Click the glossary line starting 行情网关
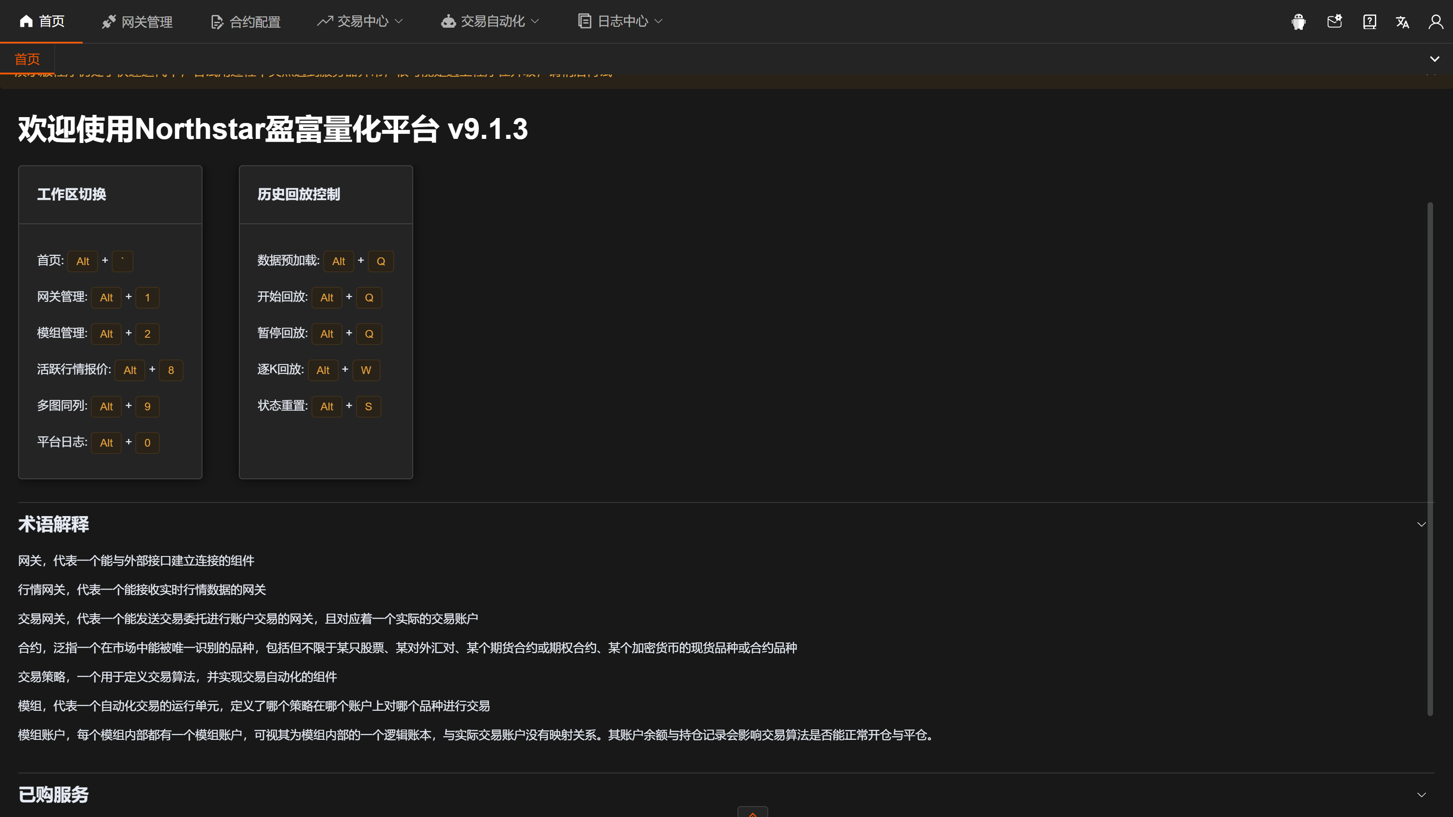Screen dimensions: 1453x817 142,590
